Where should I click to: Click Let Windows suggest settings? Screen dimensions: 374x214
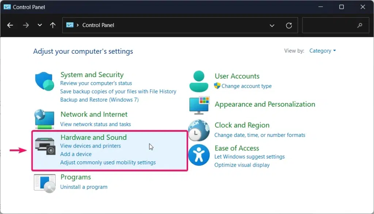pos(249,157)
